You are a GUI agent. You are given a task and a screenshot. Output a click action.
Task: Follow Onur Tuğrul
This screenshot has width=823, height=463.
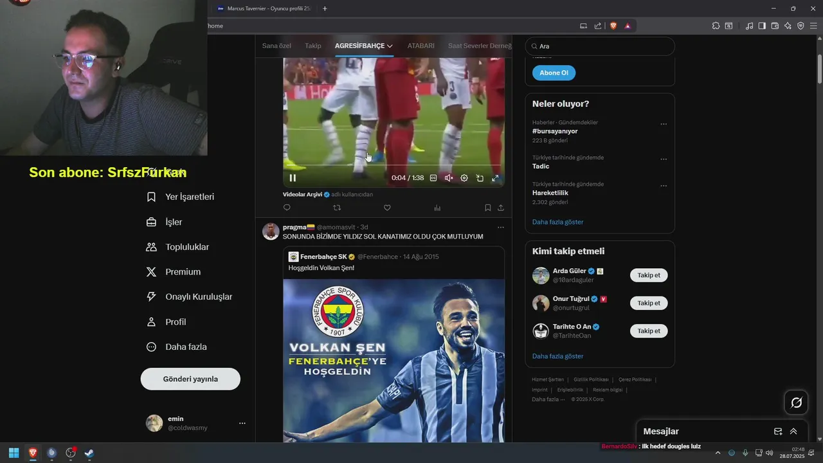[x=649, y=303]
